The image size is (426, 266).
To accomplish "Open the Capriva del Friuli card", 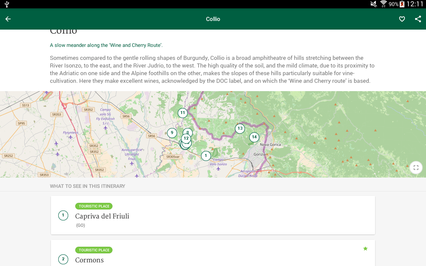I will pyautogui.click(x=213, y=215).
